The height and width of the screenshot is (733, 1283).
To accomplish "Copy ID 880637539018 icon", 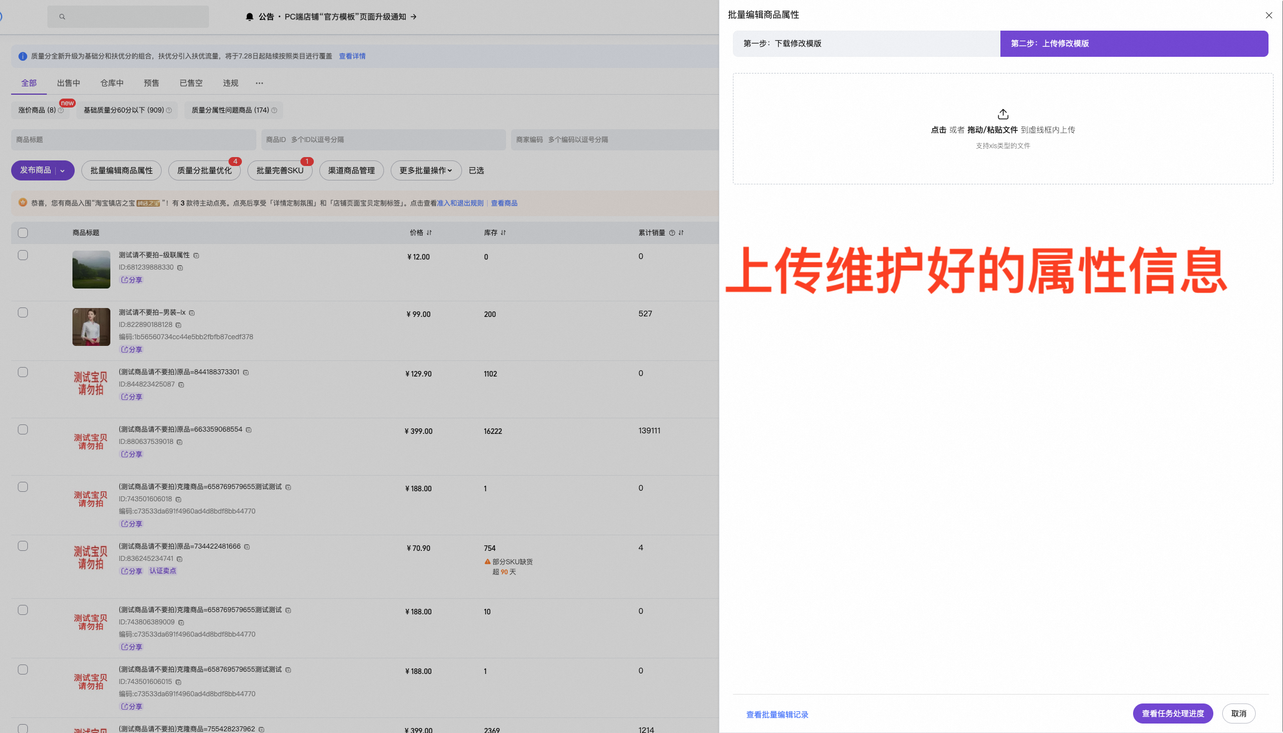I will click(x=179, y=442).
